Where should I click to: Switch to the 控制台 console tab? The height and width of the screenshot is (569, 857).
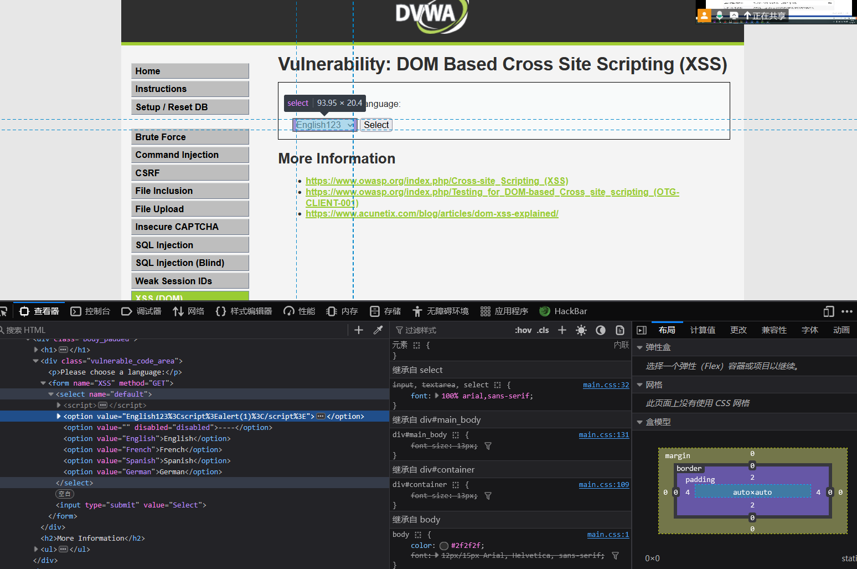point(90,311)
